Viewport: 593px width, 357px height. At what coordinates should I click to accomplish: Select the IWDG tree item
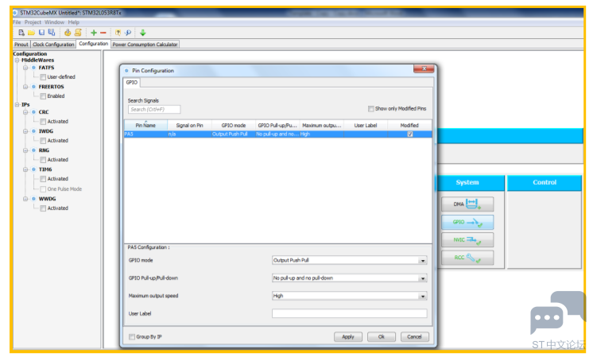tap(46, 131)
